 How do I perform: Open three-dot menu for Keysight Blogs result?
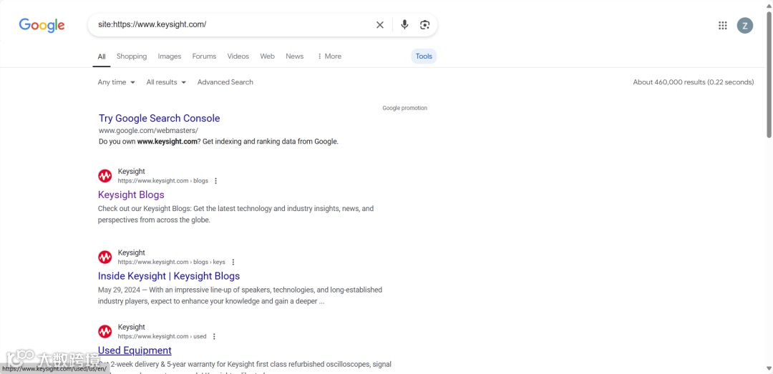[215, 181]
